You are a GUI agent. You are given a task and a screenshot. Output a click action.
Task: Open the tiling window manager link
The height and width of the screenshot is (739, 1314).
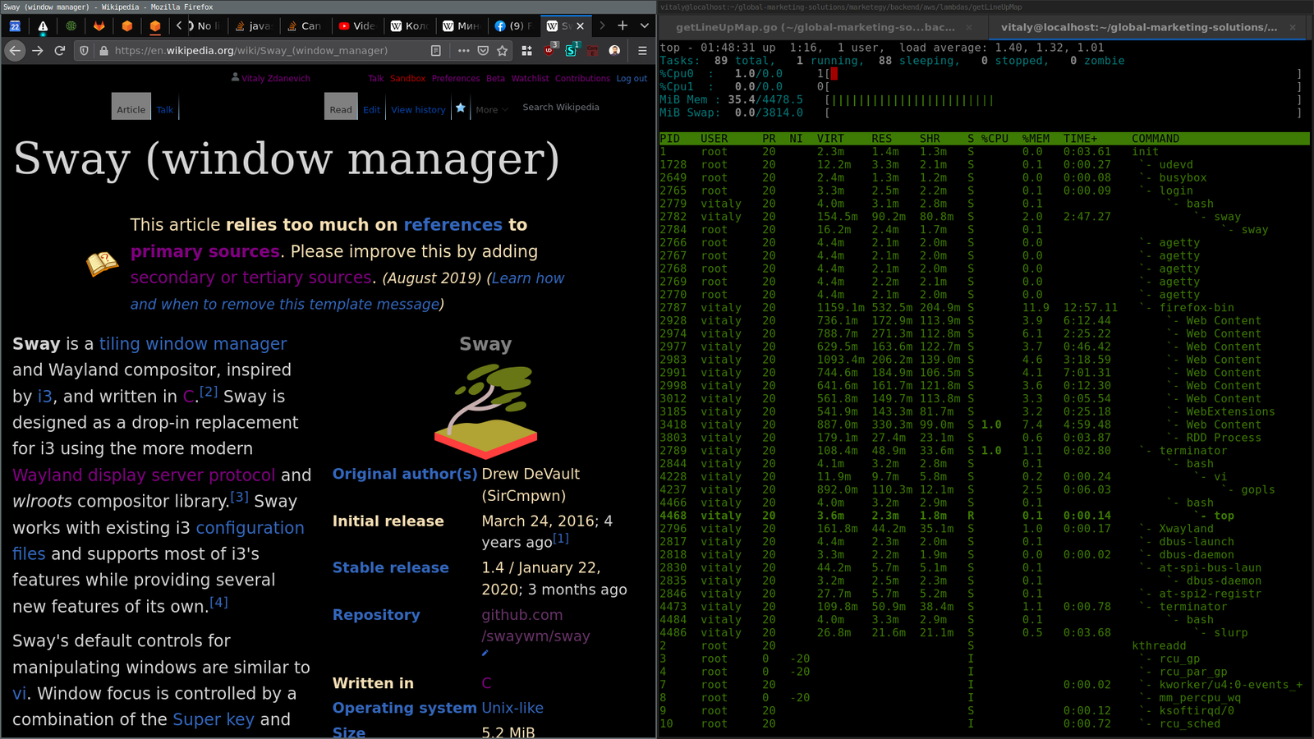(192, 343)
